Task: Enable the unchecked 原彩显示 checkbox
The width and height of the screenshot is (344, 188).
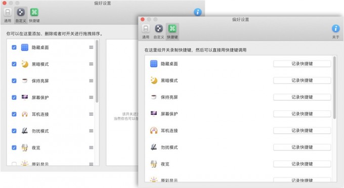Action: pos(14,164)
